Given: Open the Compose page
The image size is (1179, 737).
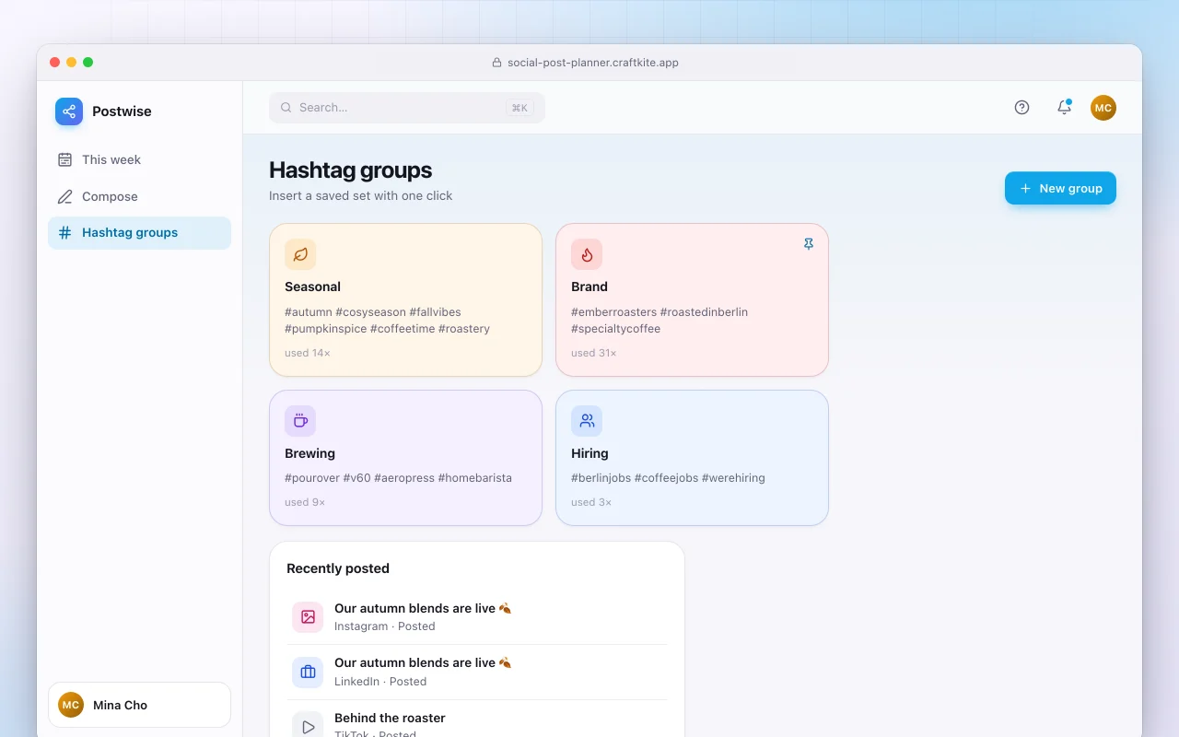Looking at the screenshot, I should (139, 196).
